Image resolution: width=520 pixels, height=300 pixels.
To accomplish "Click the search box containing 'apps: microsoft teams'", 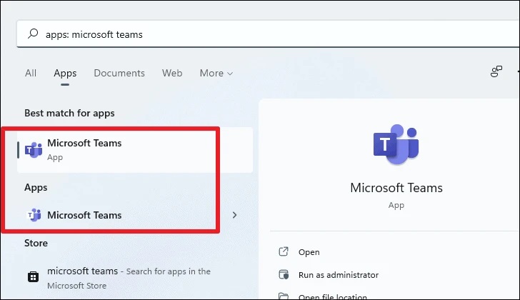I will click(268, 34).
